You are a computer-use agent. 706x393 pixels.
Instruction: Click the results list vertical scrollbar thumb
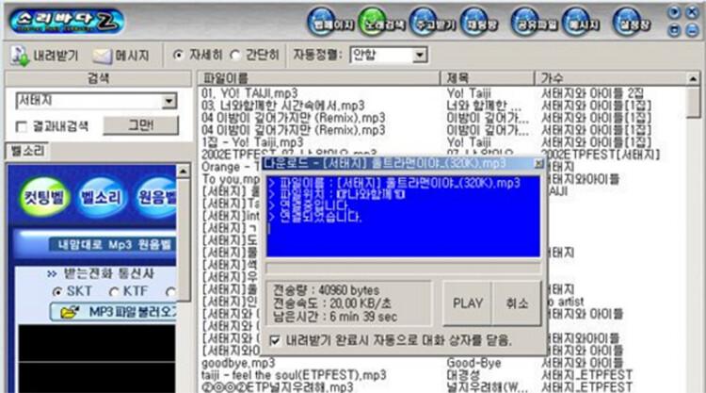point(694,103)
